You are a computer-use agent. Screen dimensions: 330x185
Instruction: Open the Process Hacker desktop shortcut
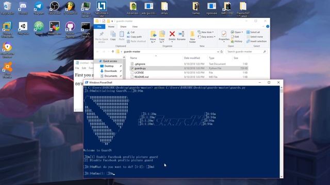tap(86, 9)
